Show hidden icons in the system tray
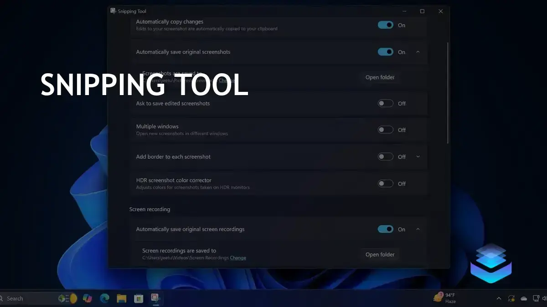Screen dimensions: 547x307 point(499,298)
